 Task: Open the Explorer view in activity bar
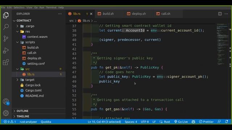[x=6, y=15]
